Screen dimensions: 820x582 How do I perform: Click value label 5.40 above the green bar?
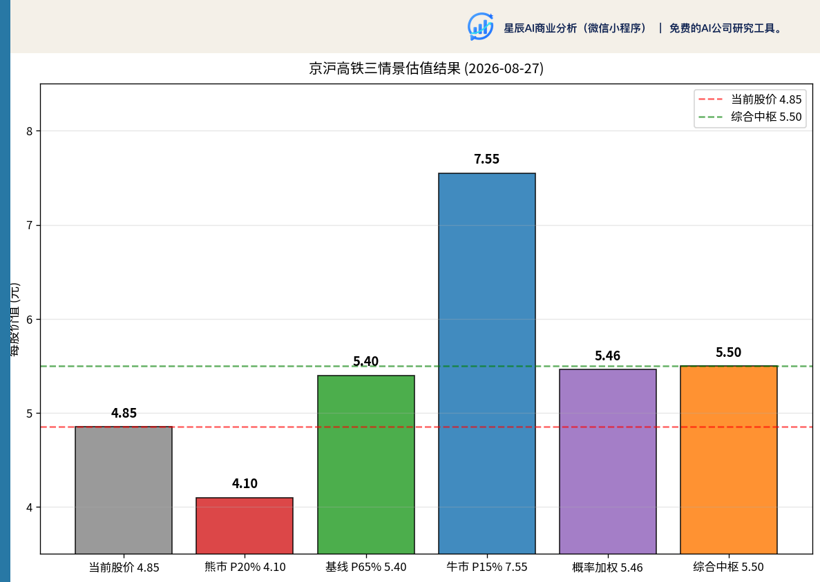coord(365,362)
